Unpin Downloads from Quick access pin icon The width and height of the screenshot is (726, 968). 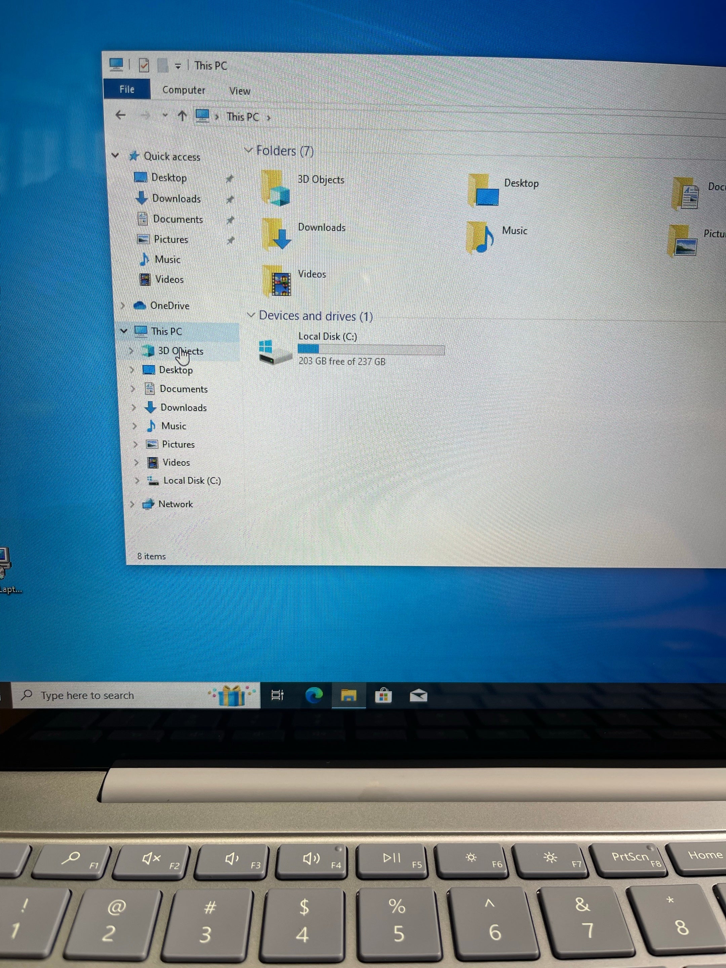230,200
